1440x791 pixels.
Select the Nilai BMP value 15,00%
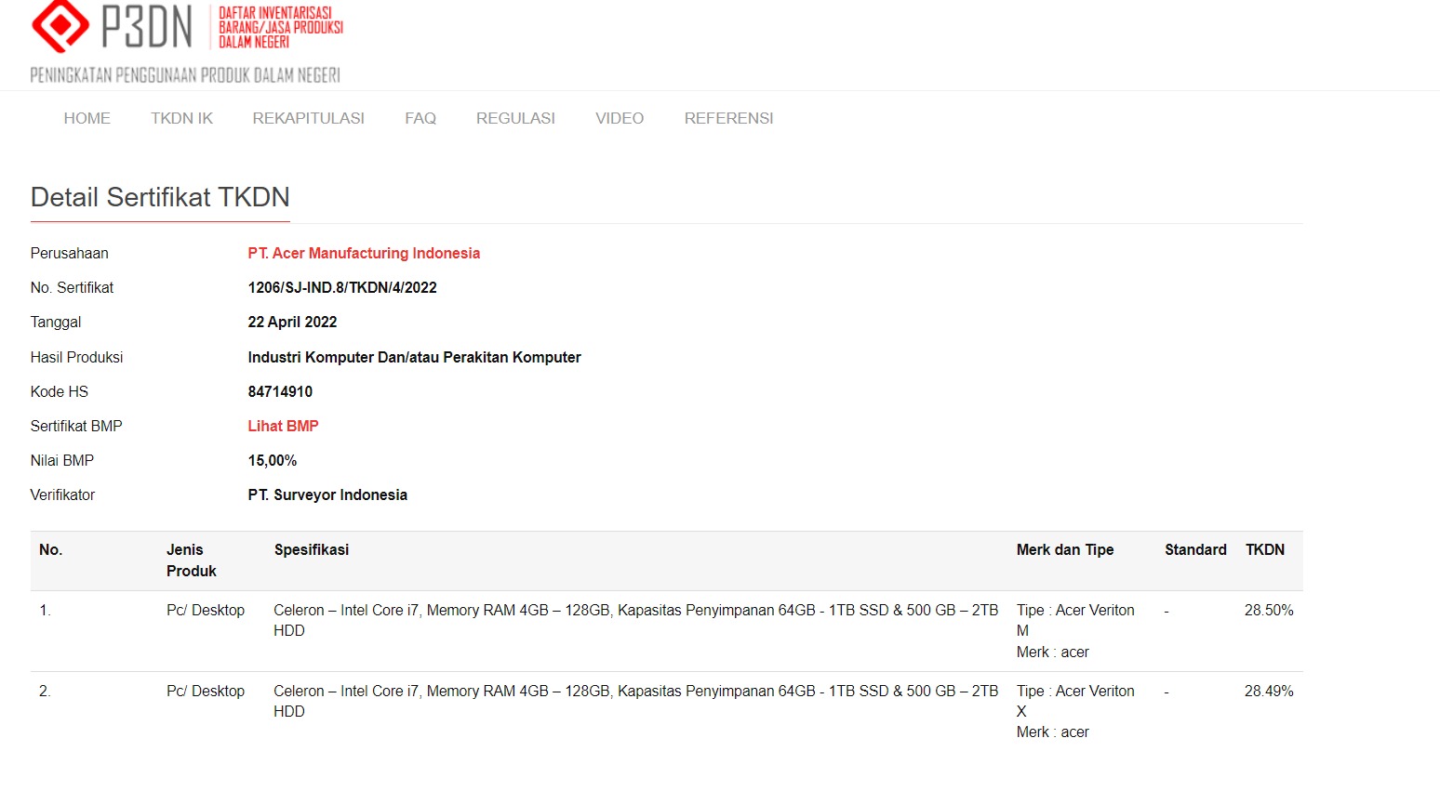click(x=273, y=460)
